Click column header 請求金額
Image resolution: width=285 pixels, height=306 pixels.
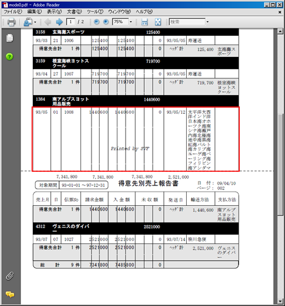pos(95,200)
